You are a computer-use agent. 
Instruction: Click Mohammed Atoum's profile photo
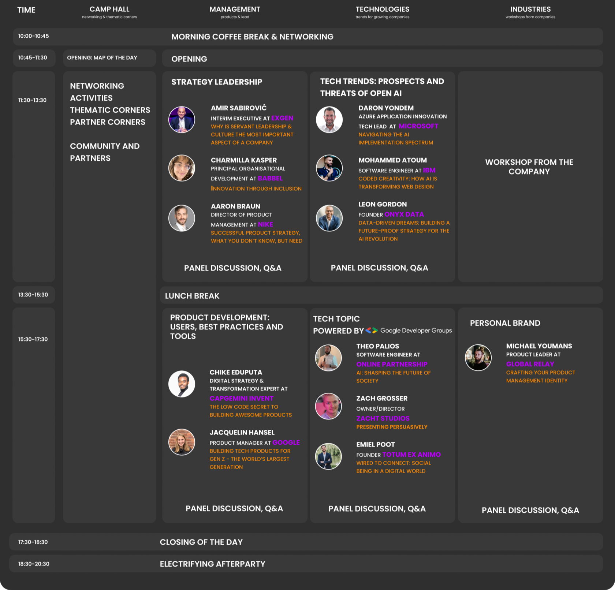[x=329, y=168]
